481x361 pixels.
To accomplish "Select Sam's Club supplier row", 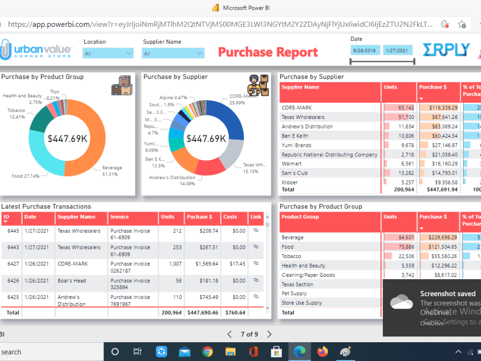I will [x=380, y=173].
